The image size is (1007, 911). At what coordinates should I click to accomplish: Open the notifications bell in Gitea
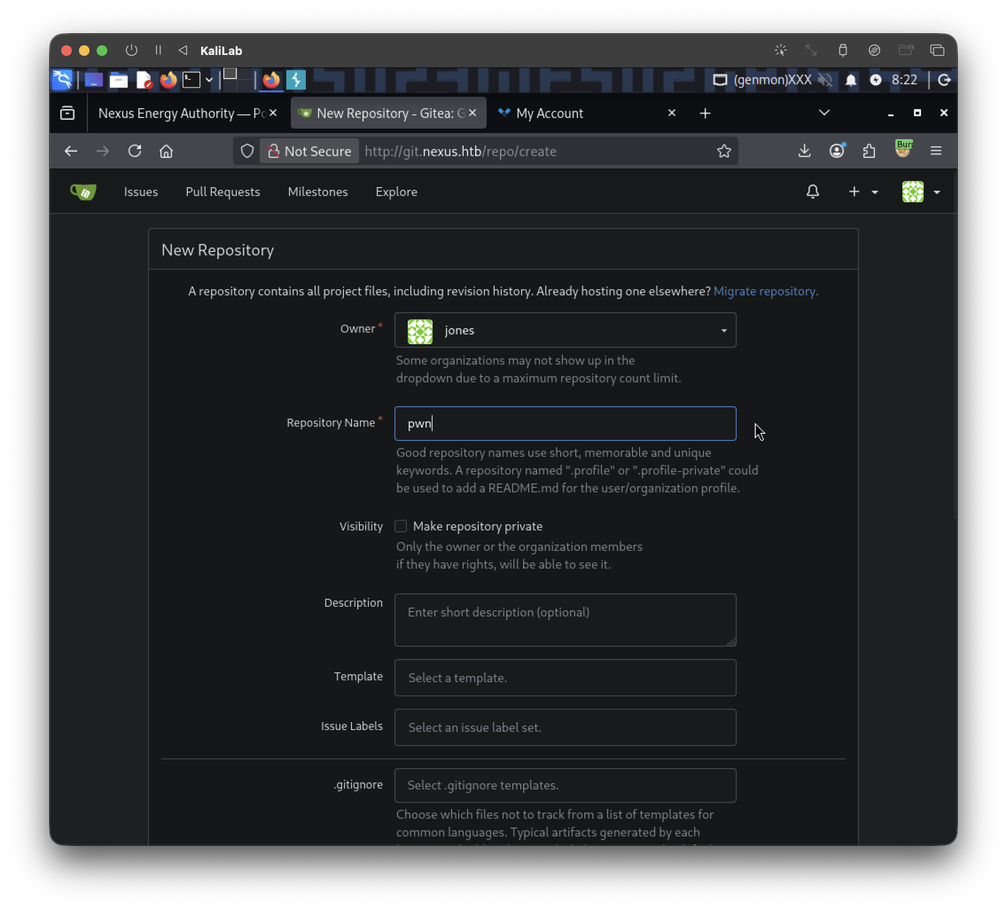[x=813, y=192]
